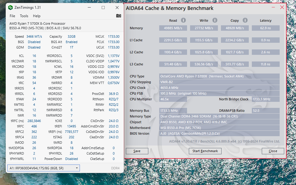Open the File menu in ZenTimings
Image resolution: width=296 pixels, height=185 pixels.
coord(12,16)
